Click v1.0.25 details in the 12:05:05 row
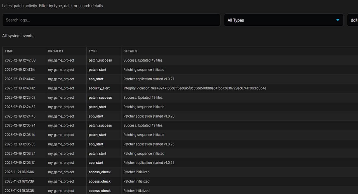Screen dimensions: 358x194 pos(149,144)
